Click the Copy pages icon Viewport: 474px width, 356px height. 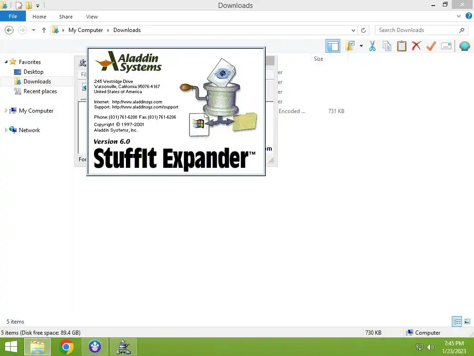pyautogui.click(x=387, y=46)
